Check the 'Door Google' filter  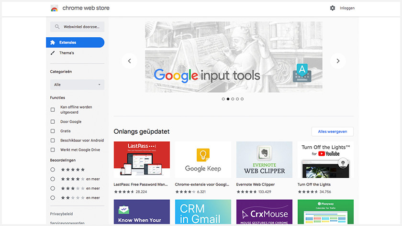(53, 122)
